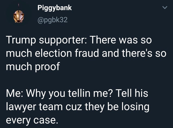The image size is (173, 128).
Task: Click the phrase "and there's so"
Action: click(x=134, y=53)
